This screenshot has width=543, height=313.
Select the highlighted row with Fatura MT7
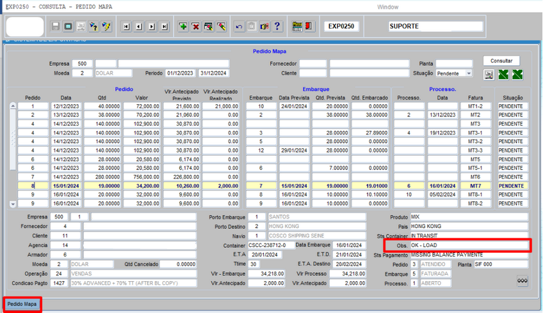coord(475,186)
